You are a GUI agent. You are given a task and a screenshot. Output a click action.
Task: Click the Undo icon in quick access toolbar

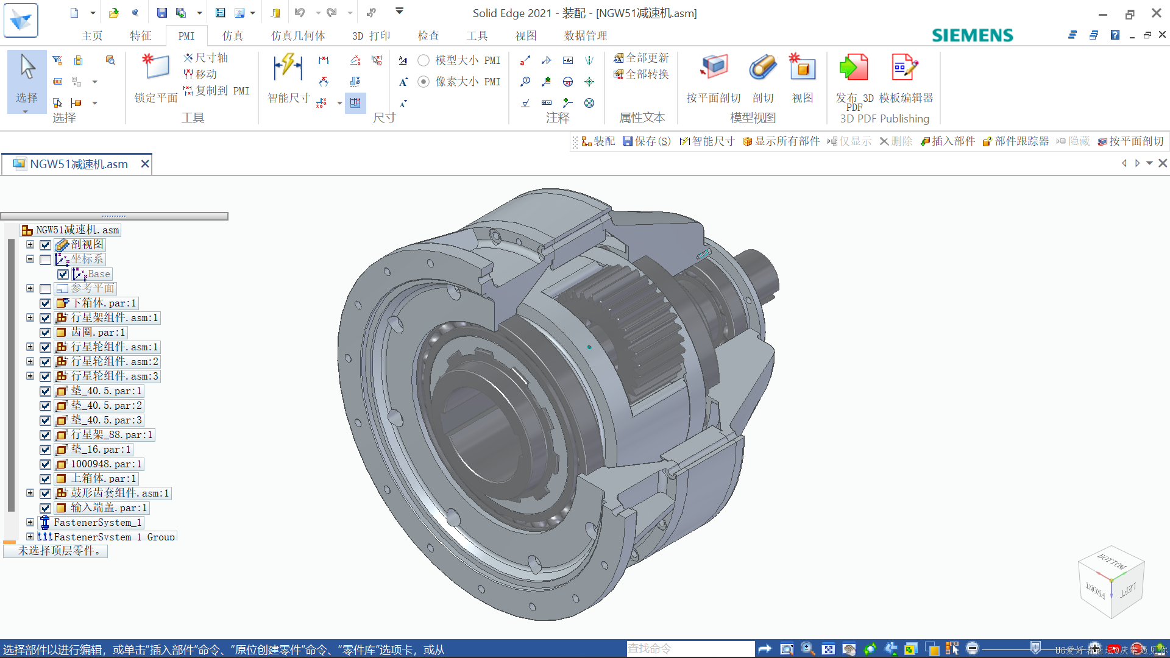(299, 12)
